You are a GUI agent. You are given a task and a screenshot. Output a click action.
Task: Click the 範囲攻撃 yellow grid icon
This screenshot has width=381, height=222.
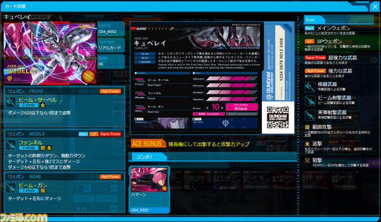coord(307,127)
